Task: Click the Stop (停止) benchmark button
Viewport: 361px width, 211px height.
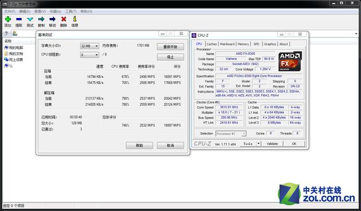Action: 170,57
